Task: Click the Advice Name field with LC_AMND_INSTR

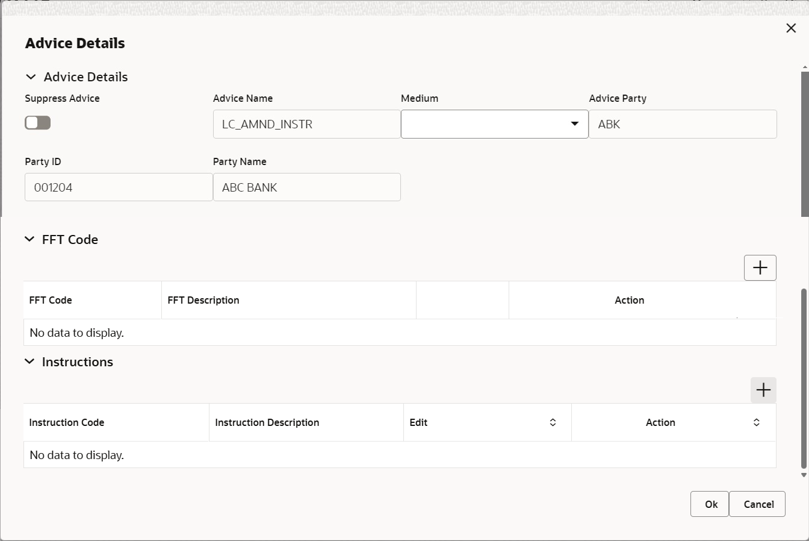Action: [307, 124]
